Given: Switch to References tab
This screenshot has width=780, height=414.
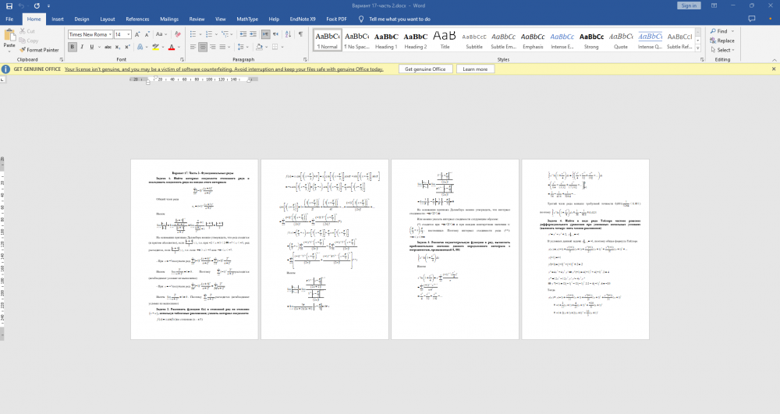Looking at the screenshot, I should [137, 19].
